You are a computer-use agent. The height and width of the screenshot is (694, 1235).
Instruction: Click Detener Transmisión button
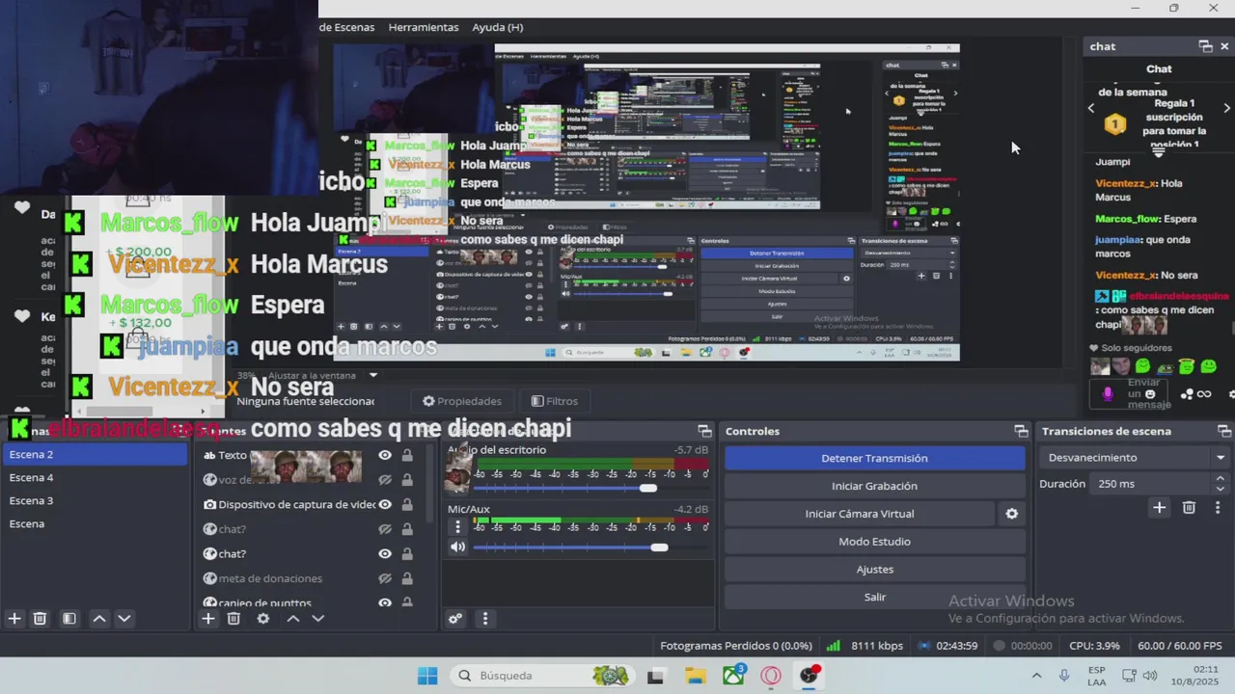point(874,459)
